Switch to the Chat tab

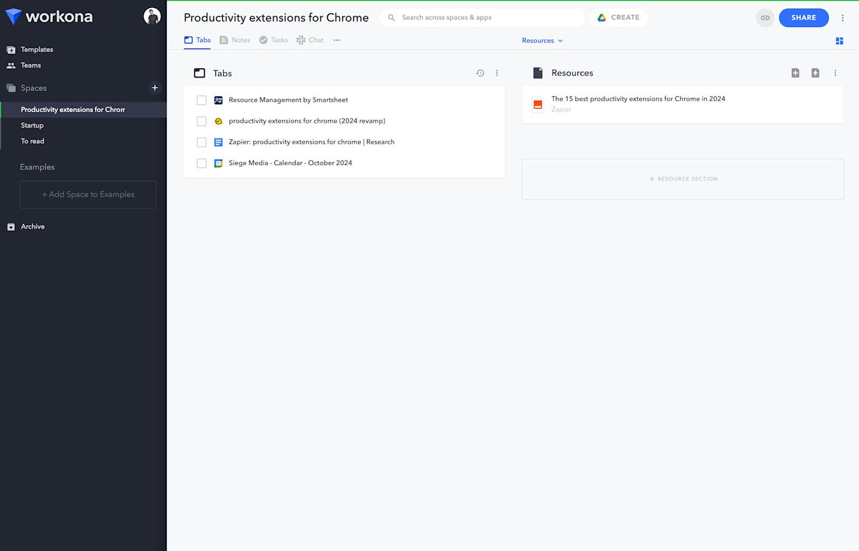pyautogui.click(x=310, y=40)
